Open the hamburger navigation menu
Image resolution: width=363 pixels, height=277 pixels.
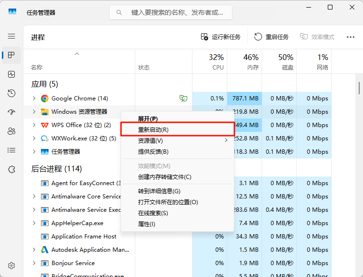[11, 36]
